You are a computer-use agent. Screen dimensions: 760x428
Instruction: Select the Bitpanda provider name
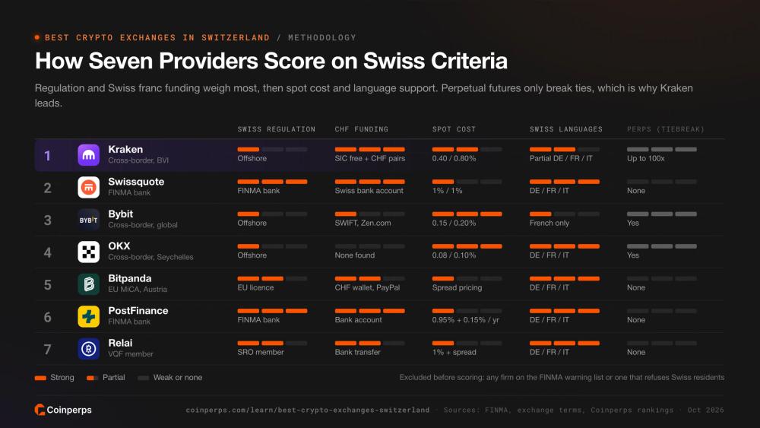pyautogui.click(x=130, y=278)
